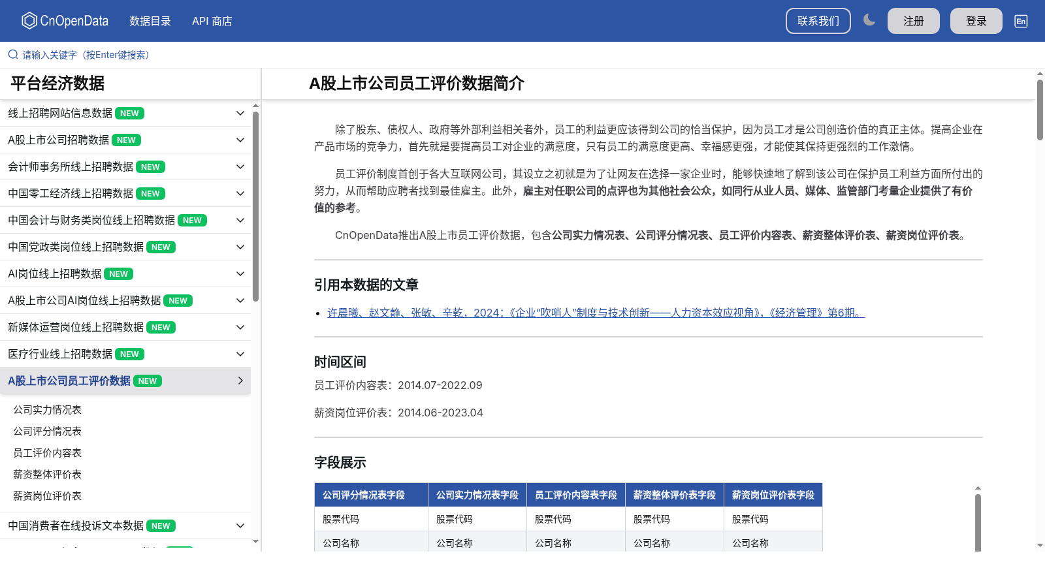Click main page scroll-up arrow
The image size is (1045, 562).
coord(1040,73)
